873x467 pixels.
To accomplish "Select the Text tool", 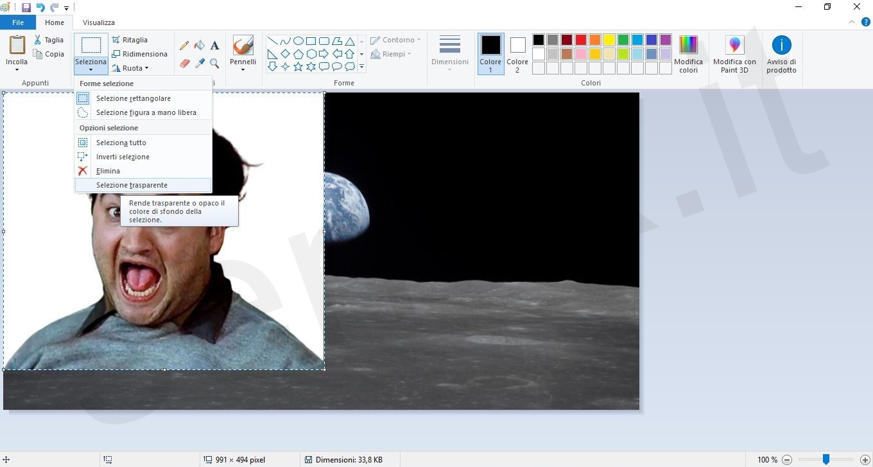I will (x=214, y=45).
